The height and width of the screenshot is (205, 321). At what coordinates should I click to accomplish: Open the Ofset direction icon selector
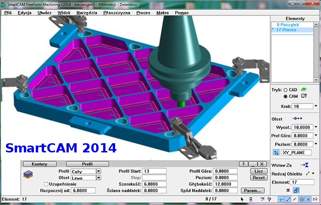click(298, 119)
